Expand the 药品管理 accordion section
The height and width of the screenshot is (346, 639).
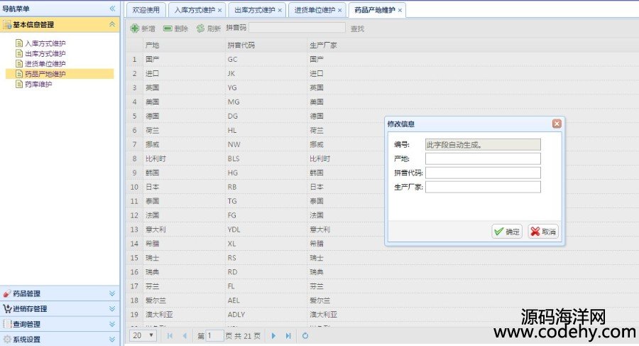[x=111, y=293]
